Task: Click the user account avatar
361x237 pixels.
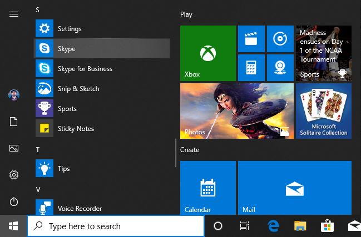Action: tap(14, 95)
